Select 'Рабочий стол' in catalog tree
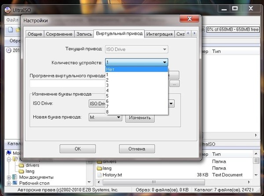 tap(34, 183)
